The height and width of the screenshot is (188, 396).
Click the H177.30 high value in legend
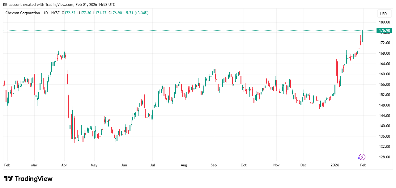84,13
